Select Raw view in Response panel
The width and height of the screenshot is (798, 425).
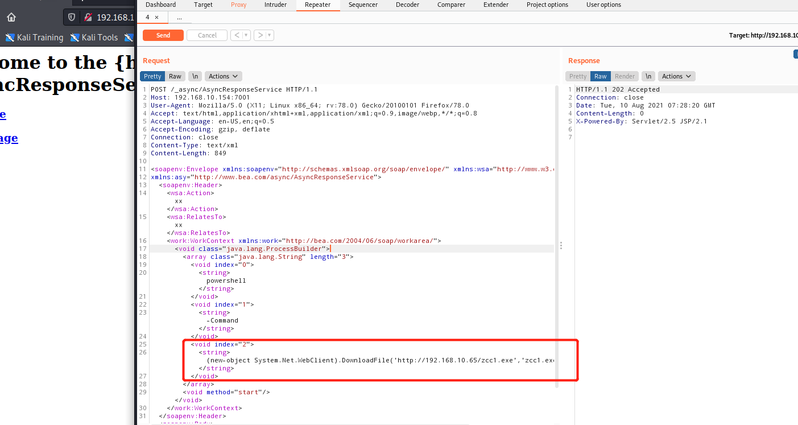pyautogui.click(x=601, y=76)
